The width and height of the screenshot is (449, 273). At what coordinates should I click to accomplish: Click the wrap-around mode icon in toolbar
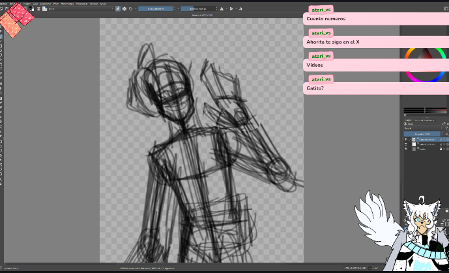(x=240, y=9)
